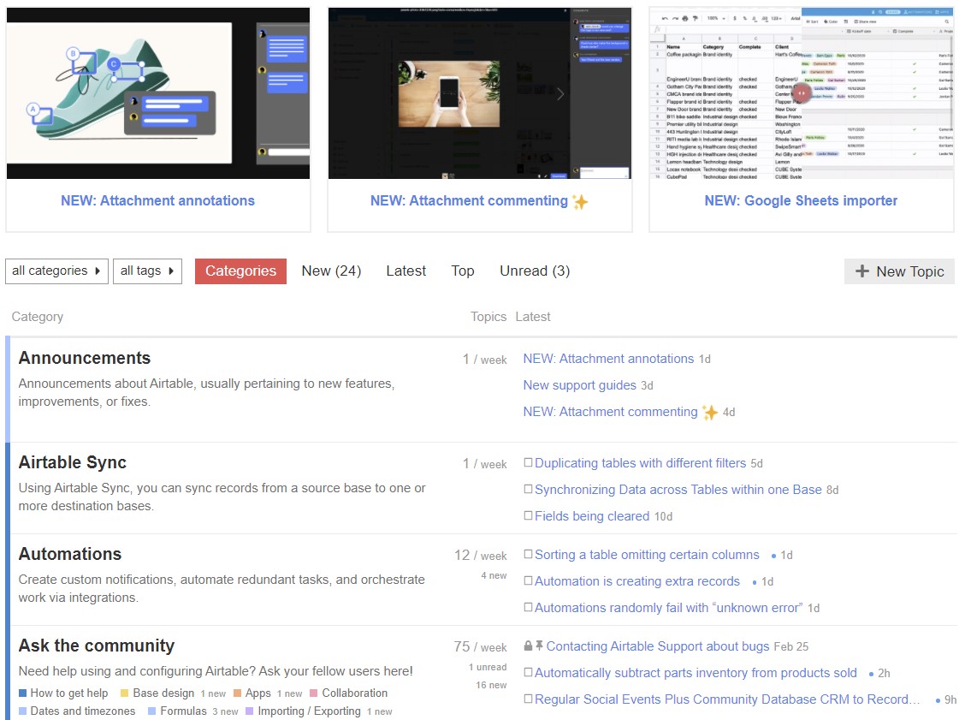Click the square icon before Sorting a table topic
Screen dimensions: 971x720
(528, 554)
